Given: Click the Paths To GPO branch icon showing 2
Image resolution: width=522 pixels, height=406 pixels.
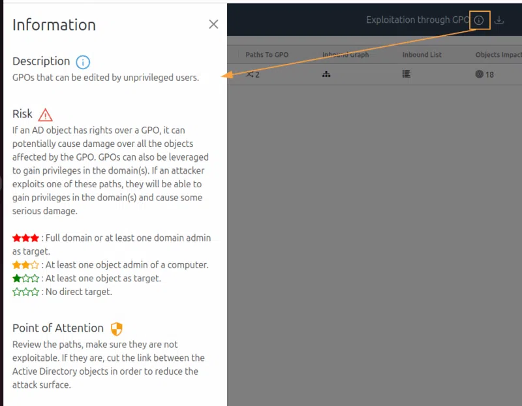Looking at the screenshot, I should point(252,74).
